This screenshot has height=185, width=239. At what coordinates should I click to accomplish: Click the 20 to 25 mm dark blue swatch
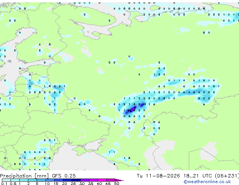pos(67,180)
